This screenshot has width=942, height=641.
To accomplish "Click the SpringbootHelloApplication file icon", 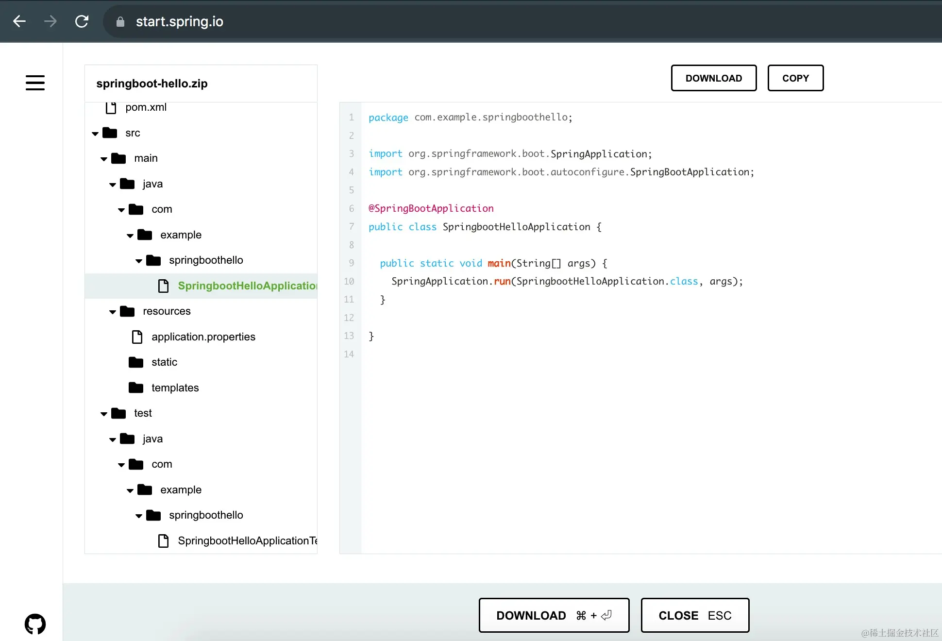I will pos(164,286).
